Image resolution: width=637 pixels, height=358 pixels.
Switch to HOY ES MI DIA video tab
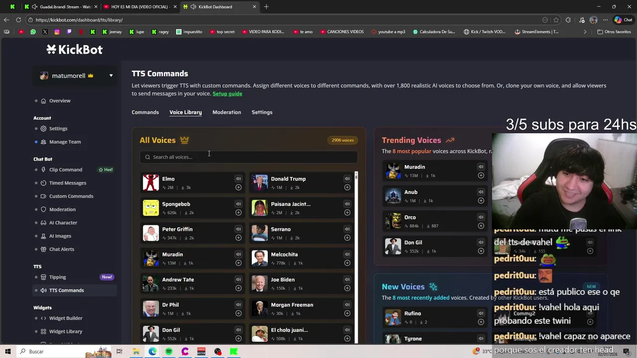(x=139, y=6)
